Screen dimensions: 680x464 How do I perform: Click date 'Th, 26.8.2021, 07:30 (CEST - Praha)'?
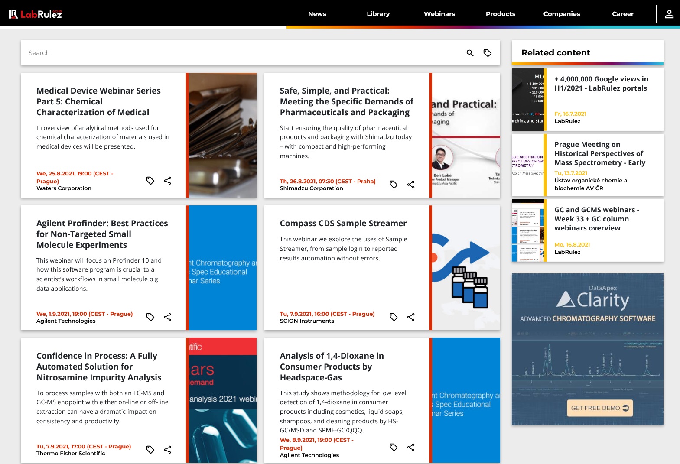[x=328, y=182]
